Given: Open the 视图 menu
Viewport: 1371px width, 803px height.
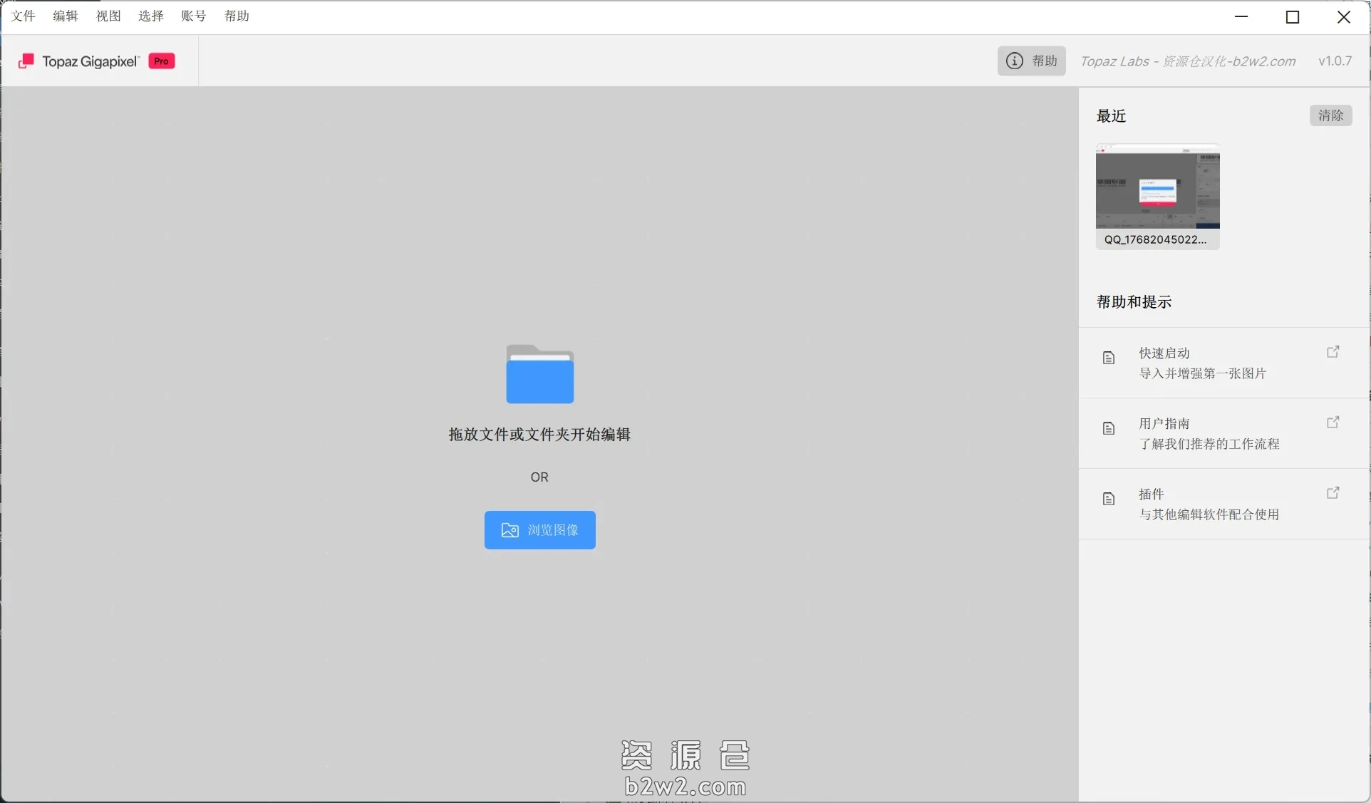Looking at the screenshot, I should tap(108, 16).
